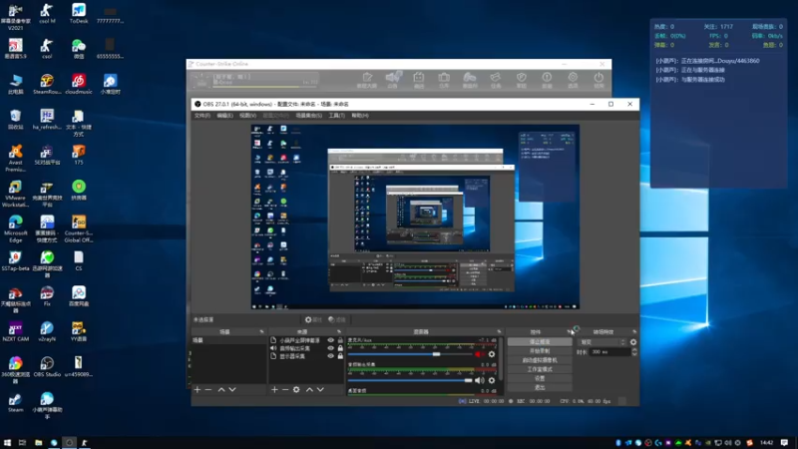This screenshot has height=449, width=798.
Task: Unmute the Mic/Aux red speaker icon
Action: click(480, 354)
